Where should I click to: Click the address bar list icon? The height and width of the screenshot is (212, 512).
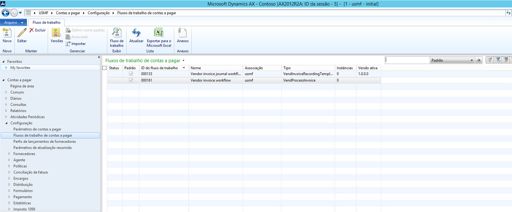pyautogui.click(x=28, y=13)
